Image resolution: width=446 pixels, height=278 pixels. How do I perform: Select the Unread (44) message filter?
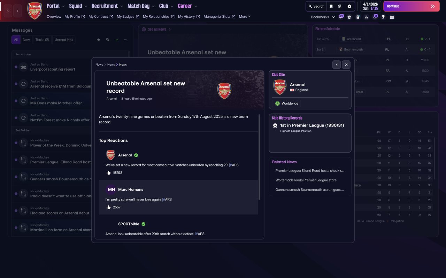point(64,40)
